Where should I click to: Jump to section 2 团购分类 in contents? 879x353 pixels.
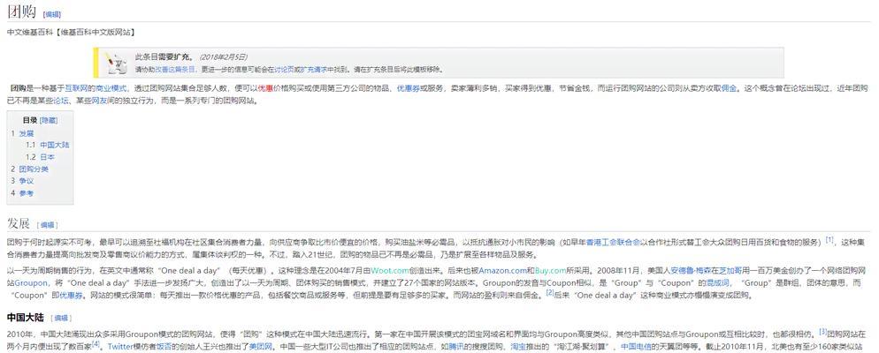(30, 169)
